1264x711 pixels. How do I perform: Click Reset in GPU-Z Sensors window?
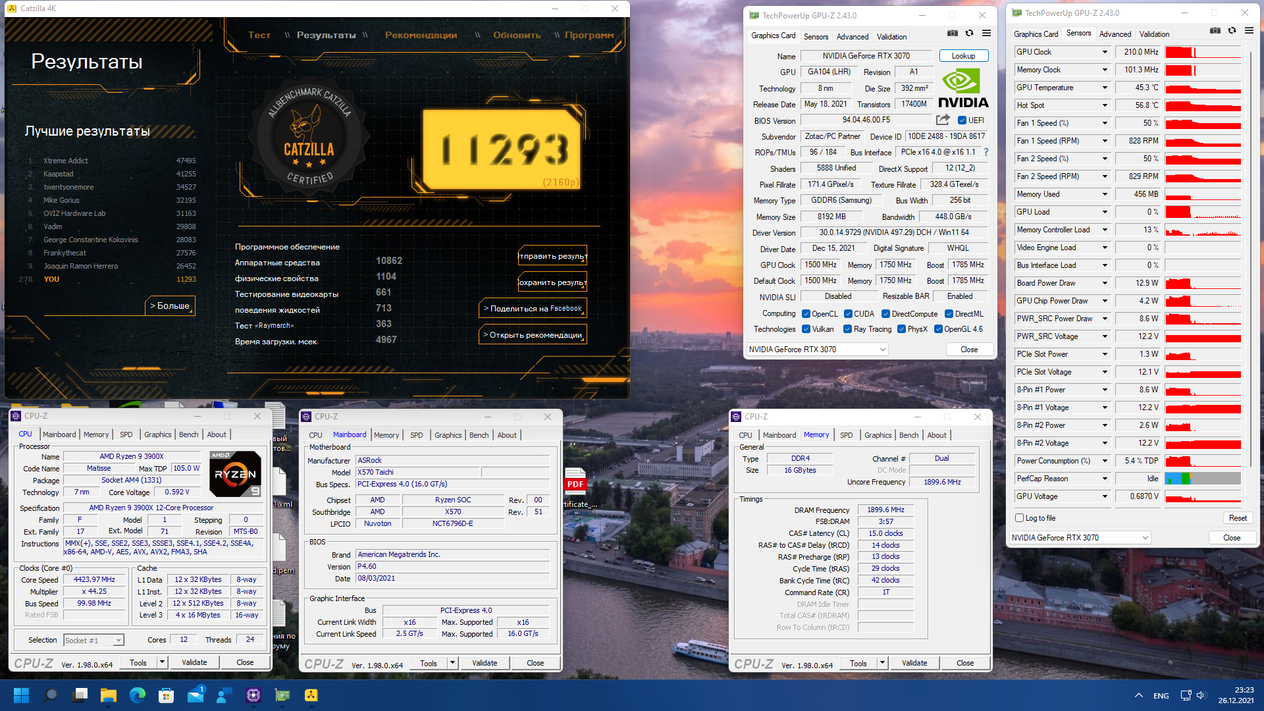[x=1238, y=518]
